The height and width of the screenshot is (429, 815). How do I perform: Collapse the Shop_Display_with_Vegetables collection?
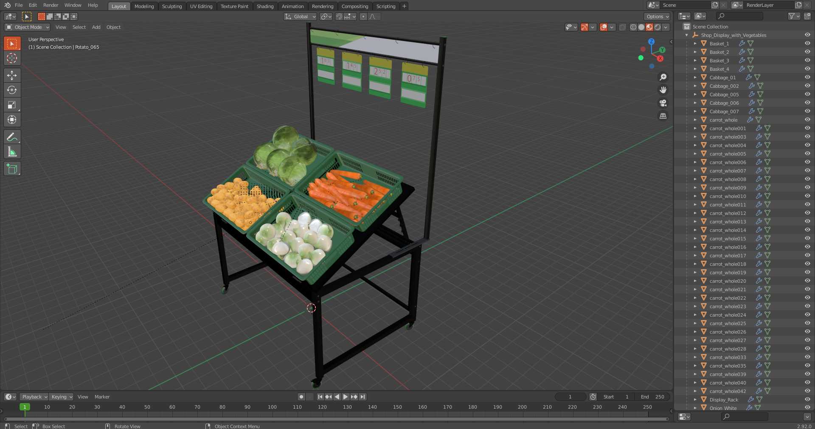(x=686, y=35)
